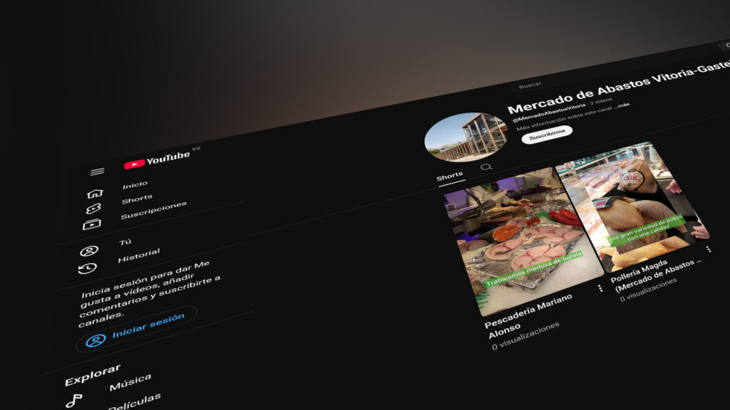Open Suscripciones in the sidebar

coord(153,210)
